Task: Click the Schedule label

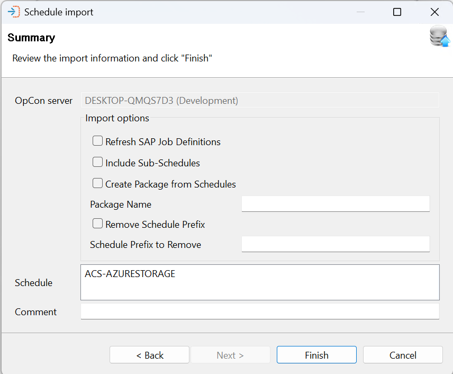Action: pyautogui.click(x=33, y=282)
